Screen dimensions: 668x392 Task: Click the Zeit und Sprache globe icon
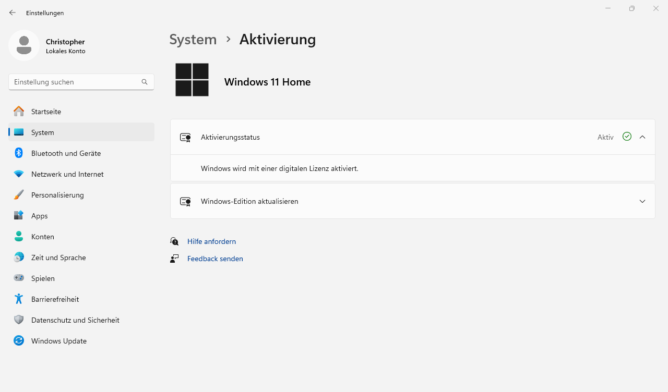[x=19, y=258]
